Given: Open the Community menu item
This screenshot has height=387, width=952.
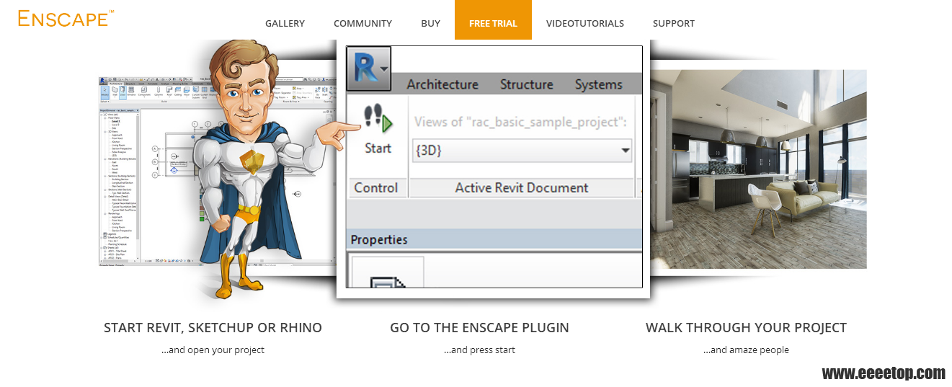Looking at the screenshot, I should (x=362, y=23).
